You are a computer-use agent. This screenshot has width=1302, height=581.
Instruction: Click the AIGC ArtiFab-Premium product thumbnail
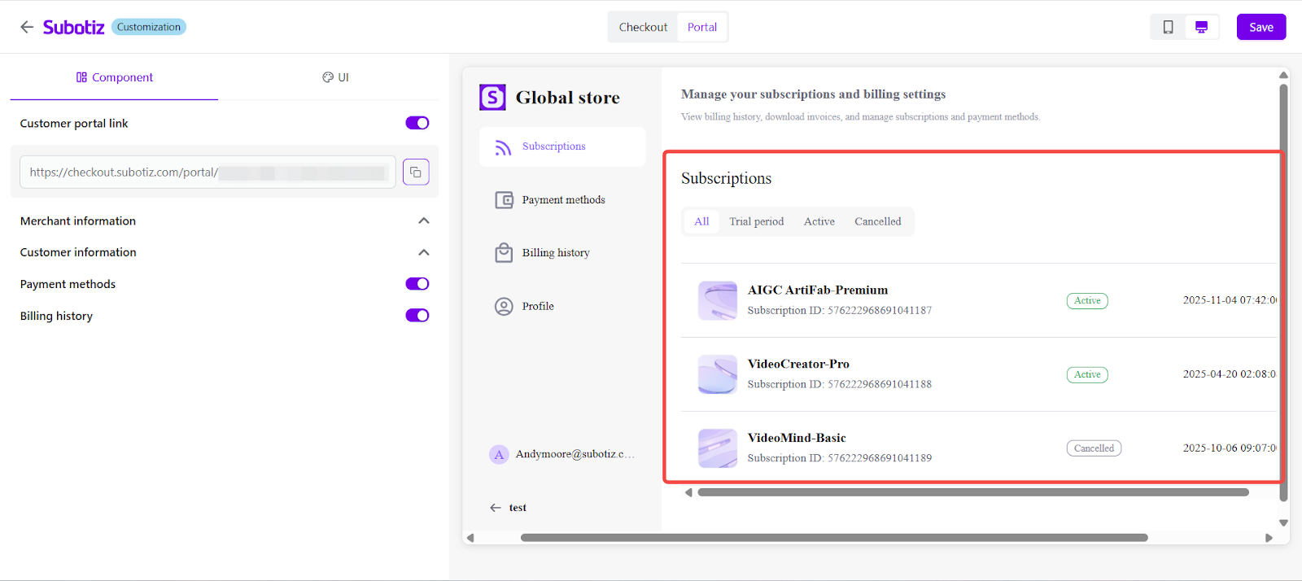pos(717,300)
